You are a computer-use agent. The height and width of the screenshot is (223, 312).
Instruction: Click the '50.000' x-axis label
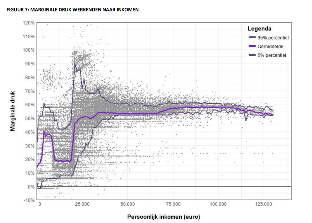(128, 204)
